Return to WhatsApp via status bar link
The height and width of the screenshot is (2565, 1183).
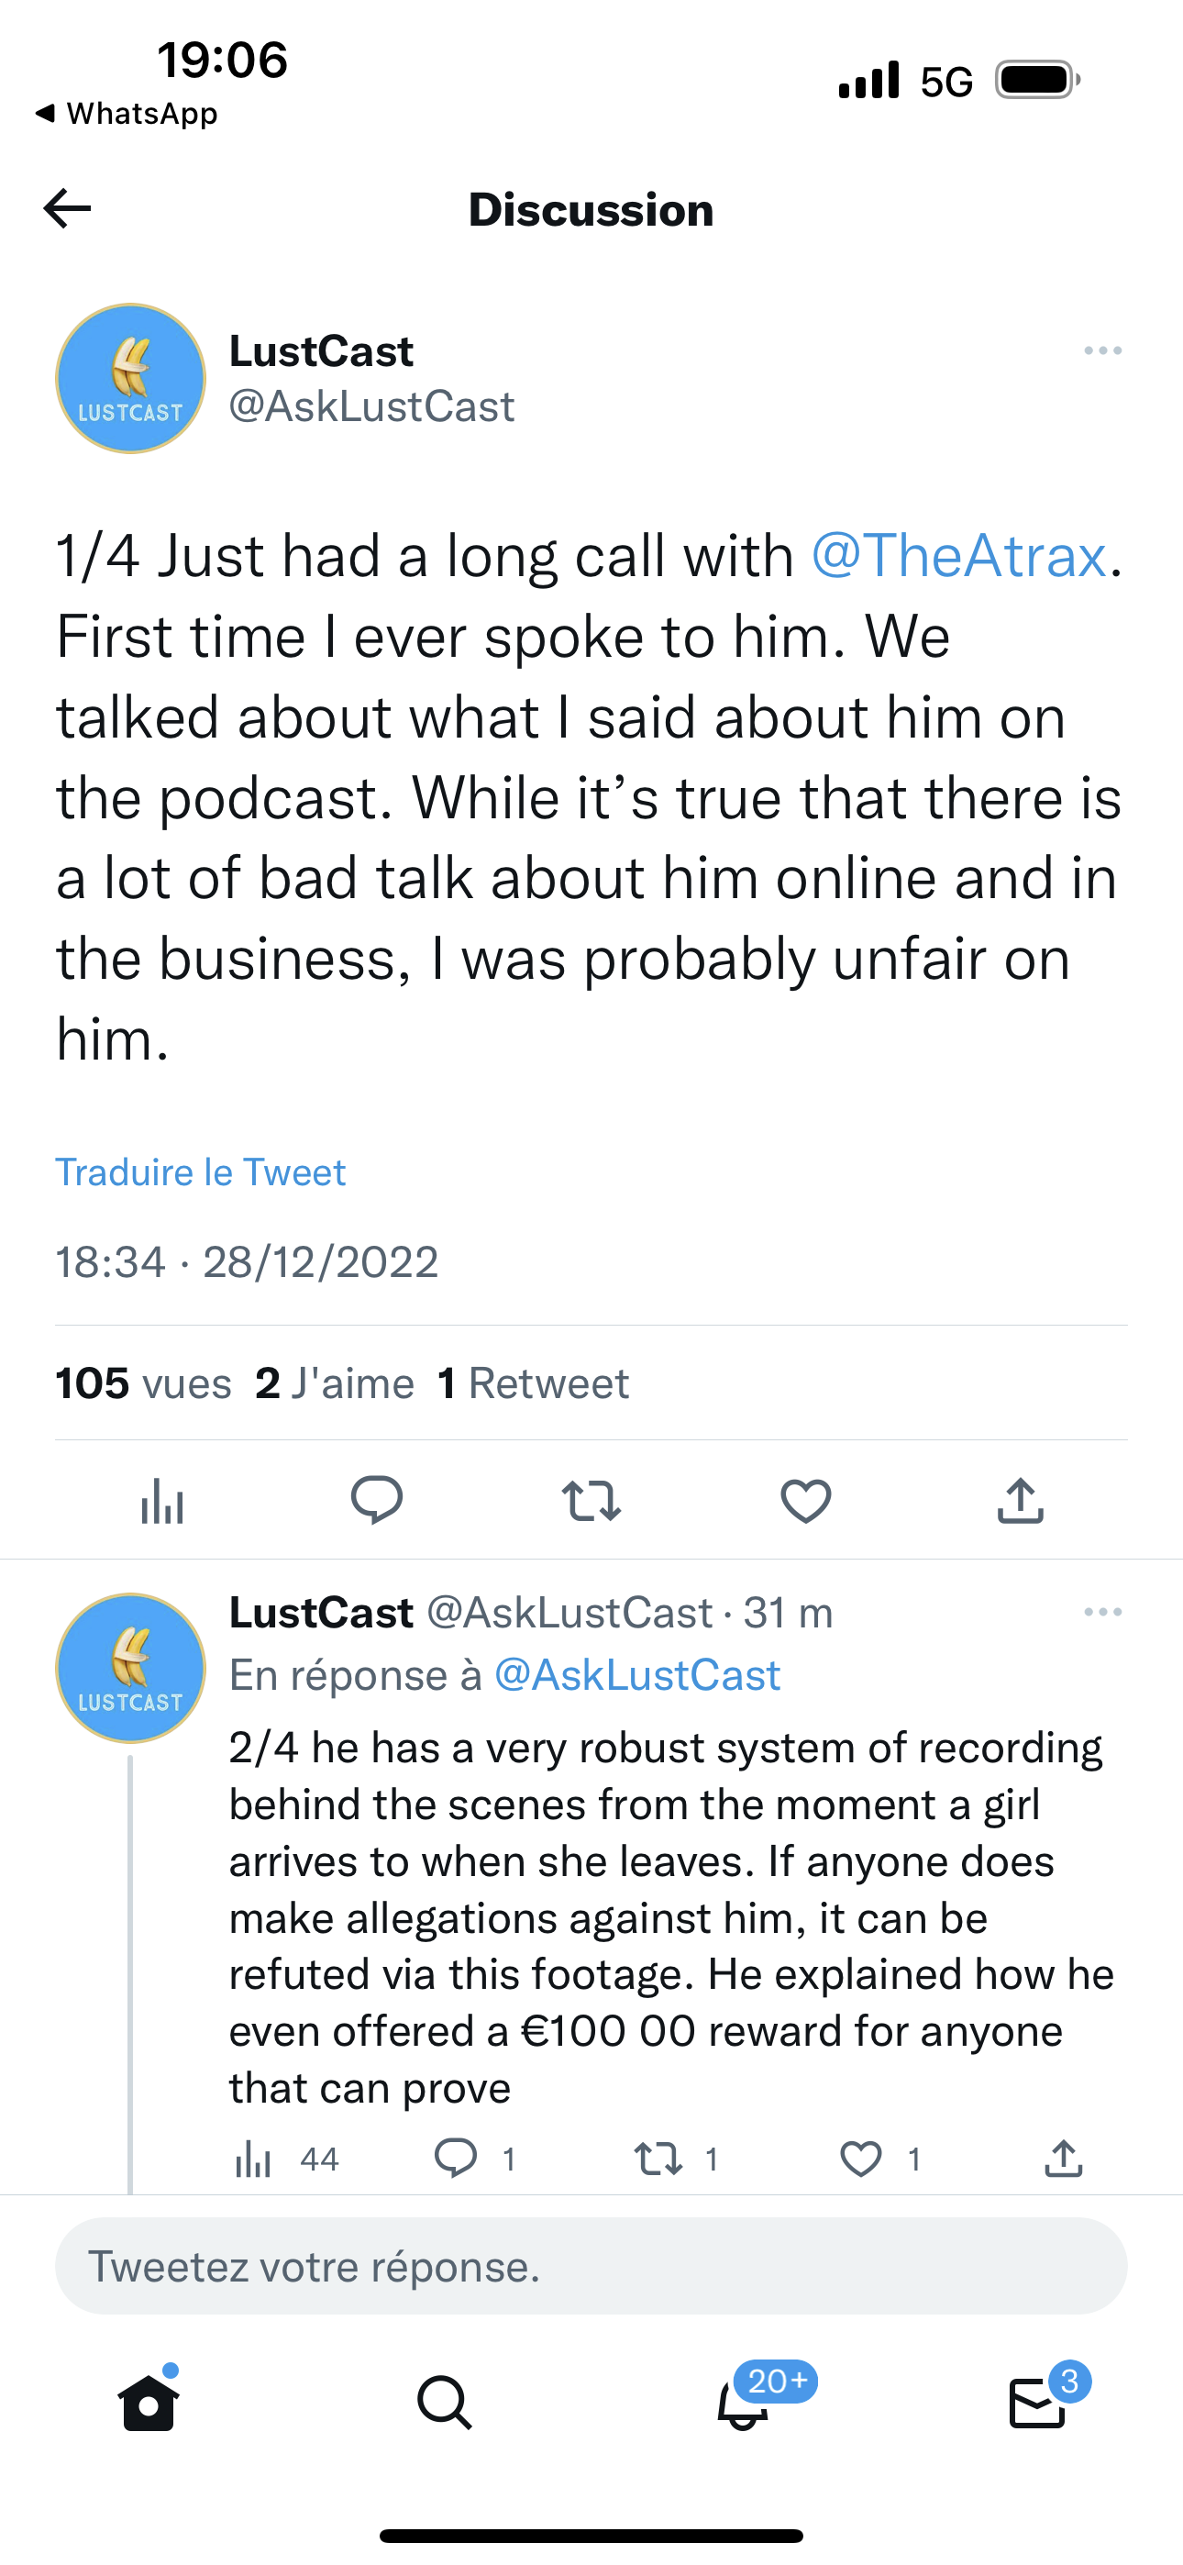pos(127,114)
